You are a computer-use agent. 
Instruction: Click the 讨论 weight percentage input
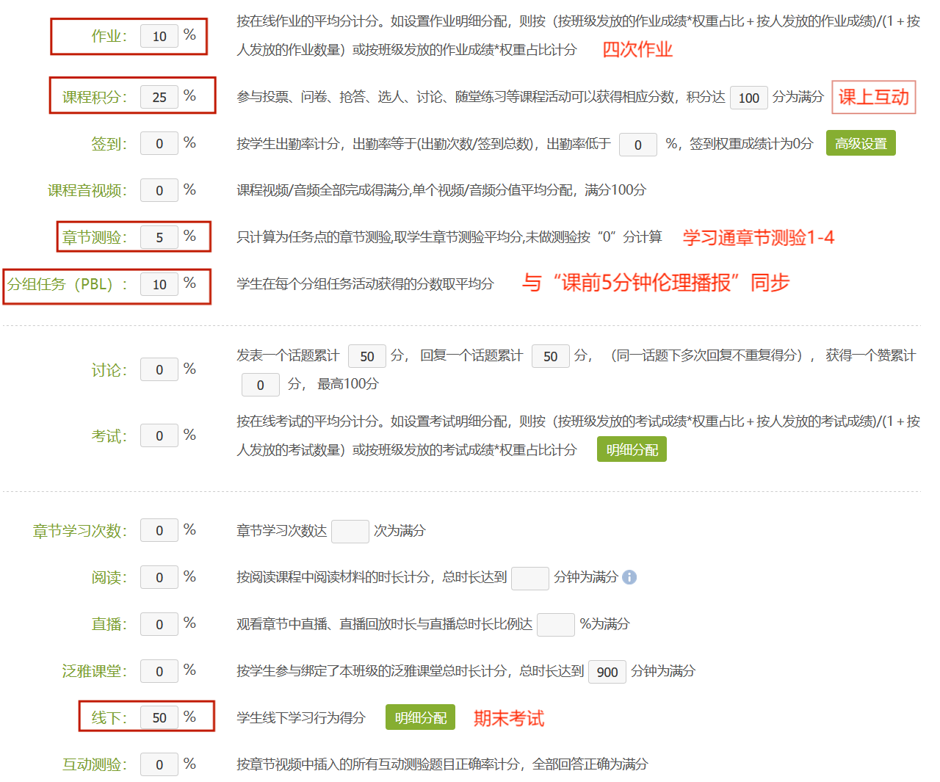point(159,369)
